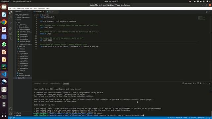Collapse the src folder

point(23,22)
